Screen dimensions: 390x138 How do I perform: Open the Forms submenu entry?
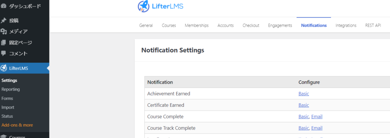point(7,98)
